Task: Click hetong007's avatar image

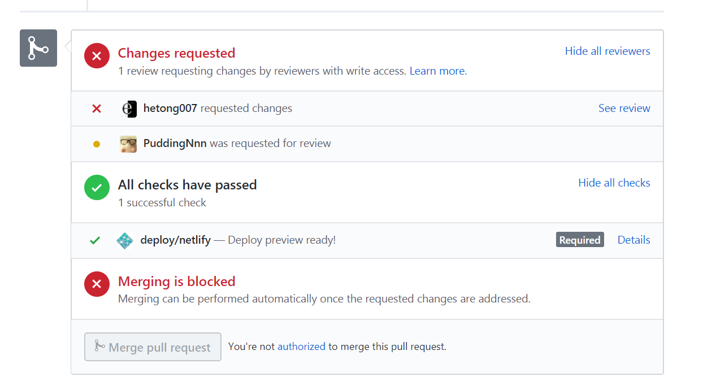Action: point(129,109)
